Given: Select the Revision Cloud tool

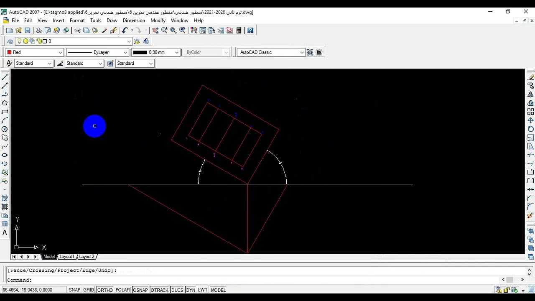Looking at the screenshot, I should 5,138.
